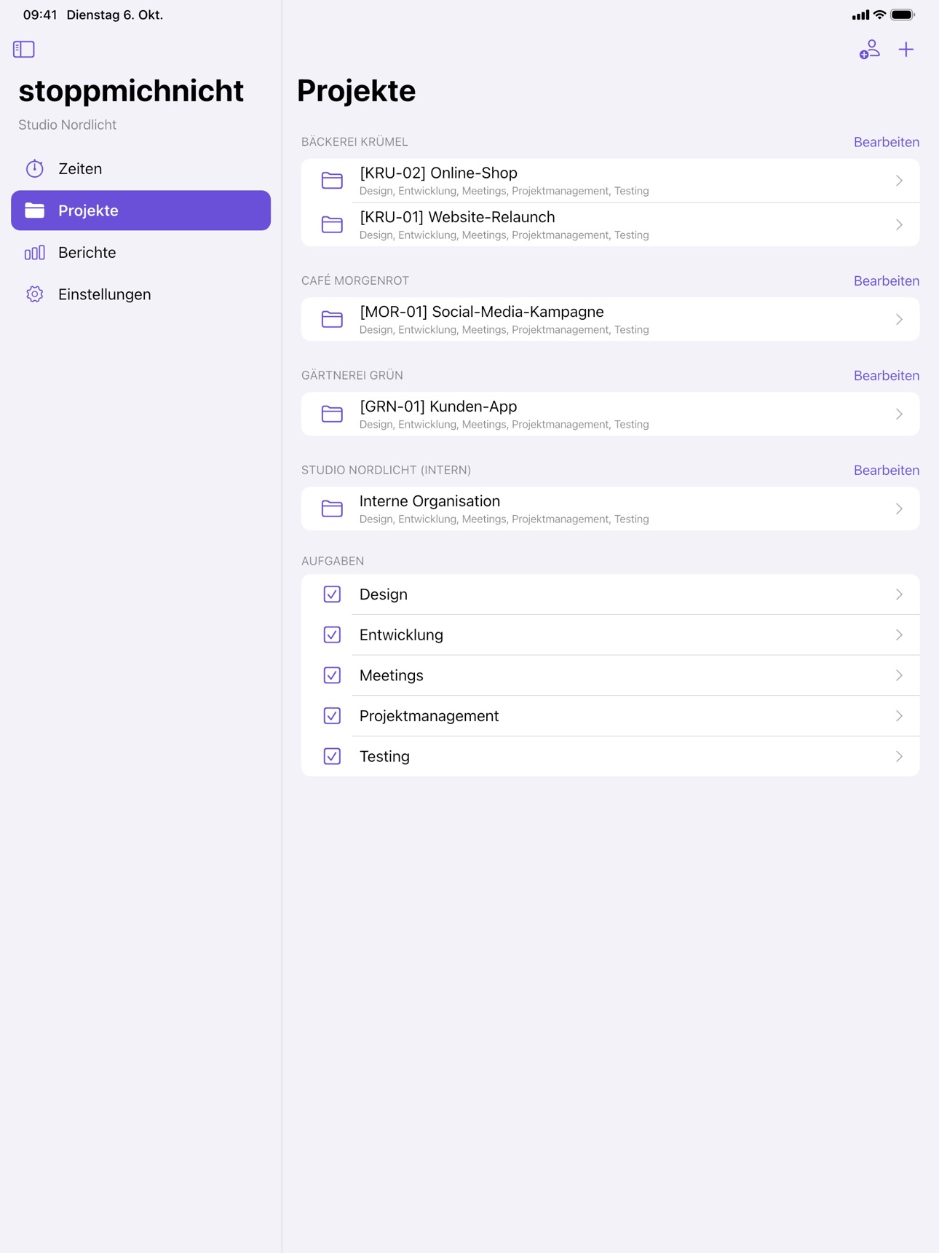Toggle the Entwicklung task checkbox
Viewport: 939px width, 1253px height.
point(332,635)
